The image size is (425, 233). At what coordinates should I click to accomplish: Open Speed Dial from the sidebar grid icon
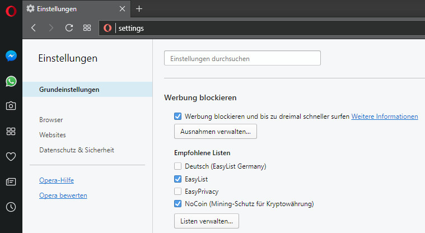11,131
